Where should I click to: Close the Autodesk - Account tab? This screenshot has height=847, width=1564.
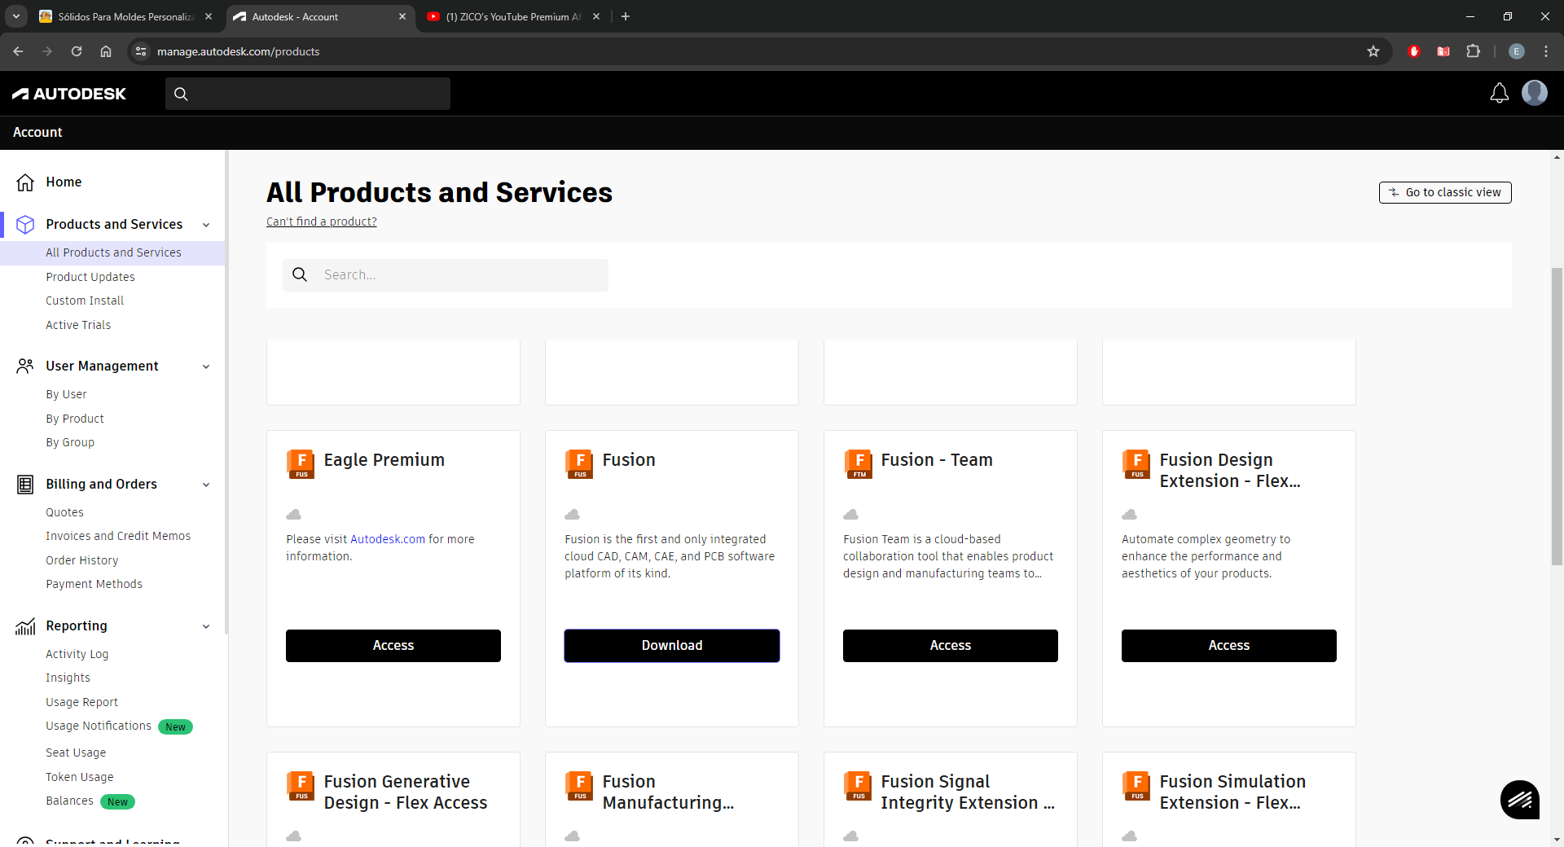tap(402, 16)
